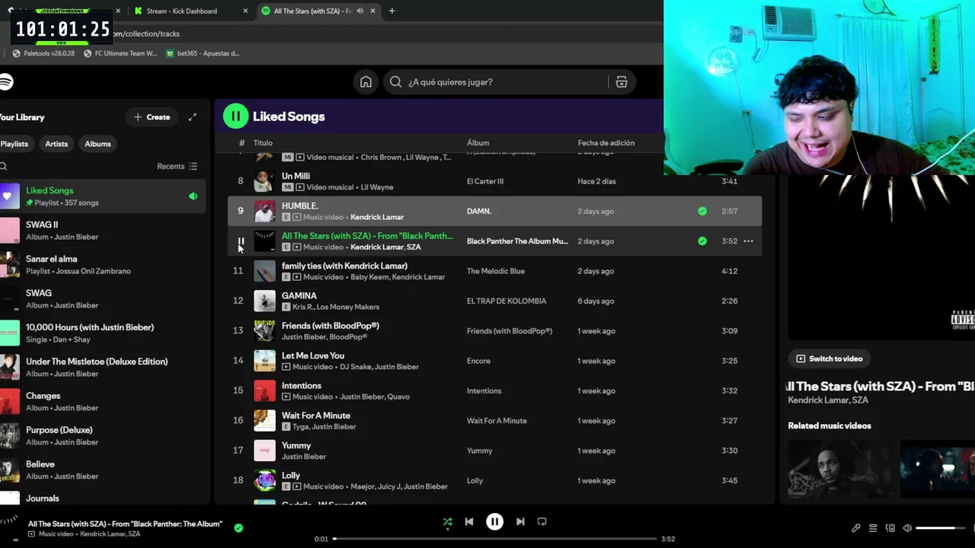
Task: Expand Your Library to full view
Action: pyautogui.click(x=193, y=117)
